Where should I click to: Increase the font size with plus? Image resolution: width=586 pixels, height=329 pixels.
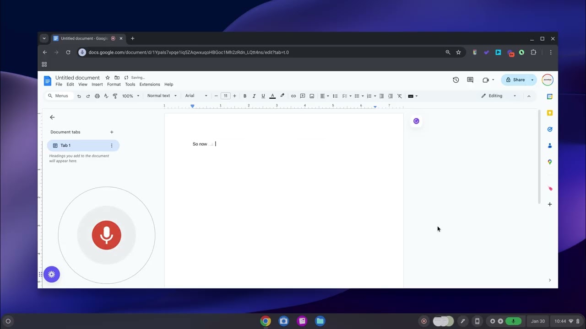pyautogui.click(x=234, y=96)
